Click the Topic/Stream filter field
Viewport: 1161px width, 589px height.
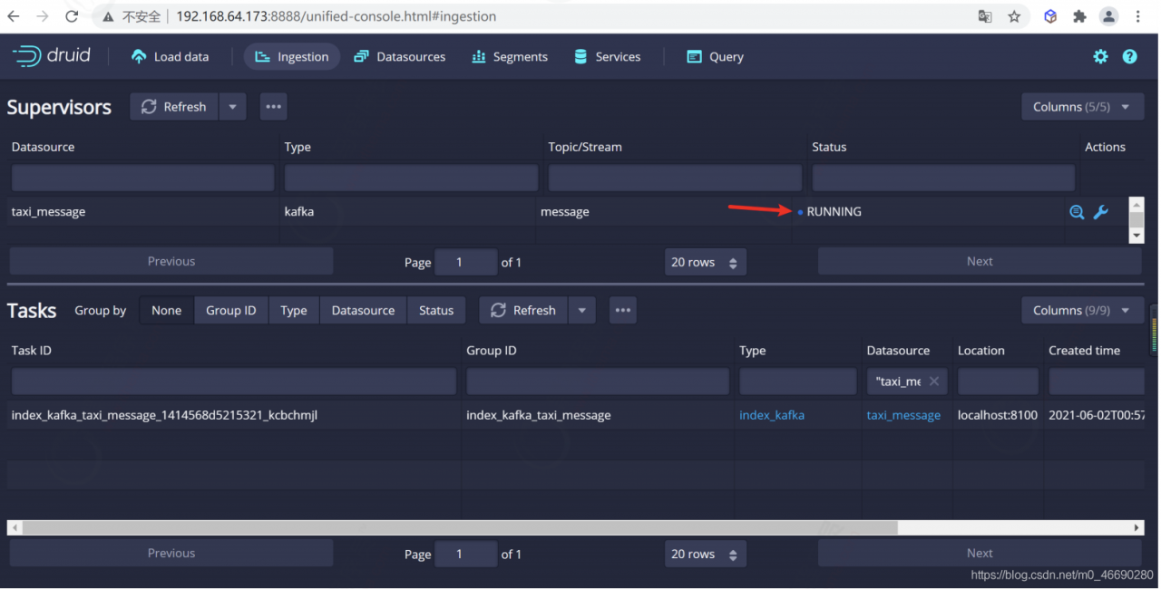tap(675, 178)
